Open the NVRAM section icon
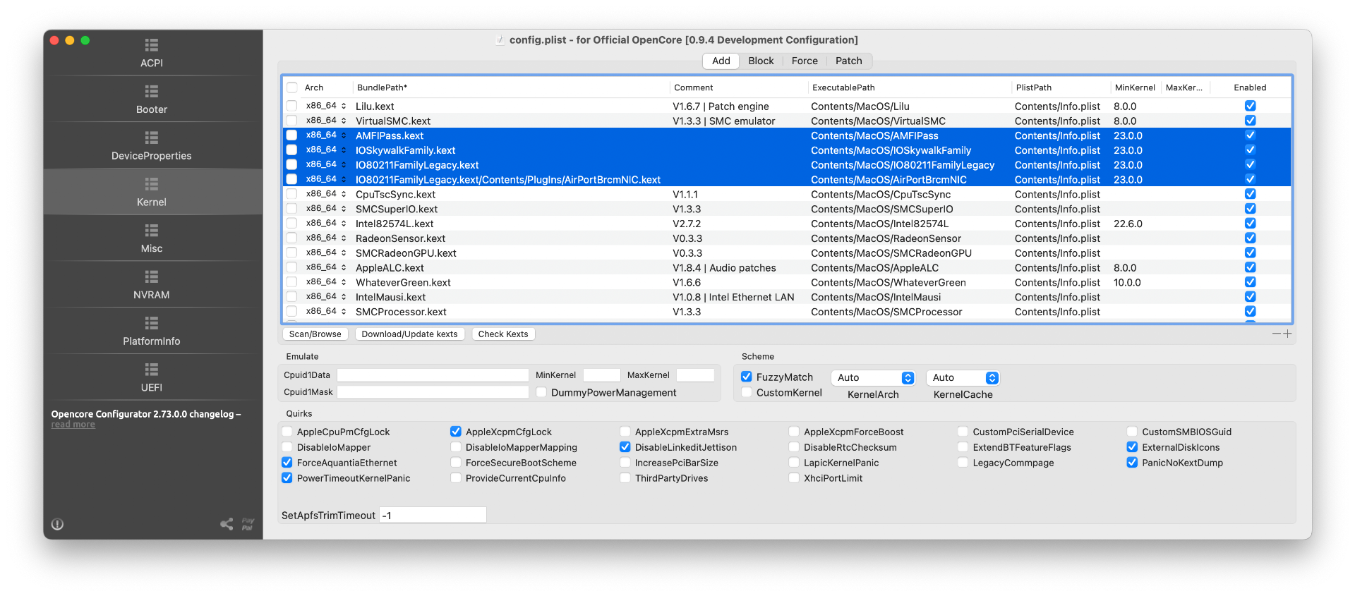Viewport: 1355px width, 596px height. pyautogui.click(x=152, y=277)
